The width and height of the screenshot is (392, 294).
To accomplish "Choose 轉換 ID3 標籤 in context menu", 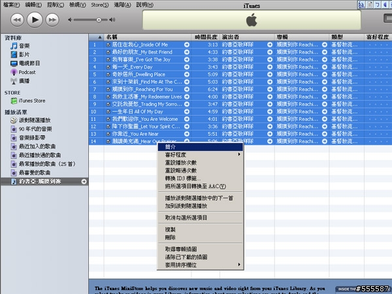I will click(x=201, y=178).
